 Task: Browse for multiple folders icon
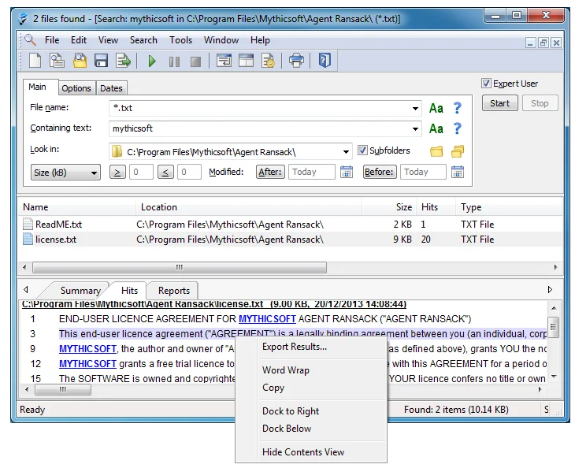458,151
